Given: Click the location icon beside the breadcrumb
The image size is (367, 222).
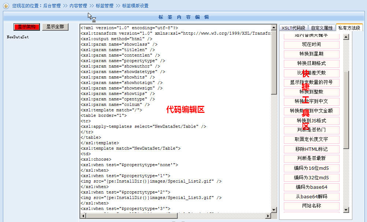Looking at the screenshot, I should 6,6.
